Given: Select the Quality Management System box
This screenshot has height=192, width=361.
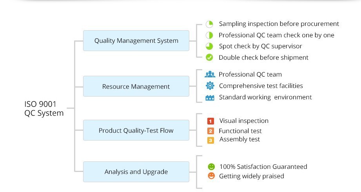Looking at the screenshot, I should click(x=136, y=40).
